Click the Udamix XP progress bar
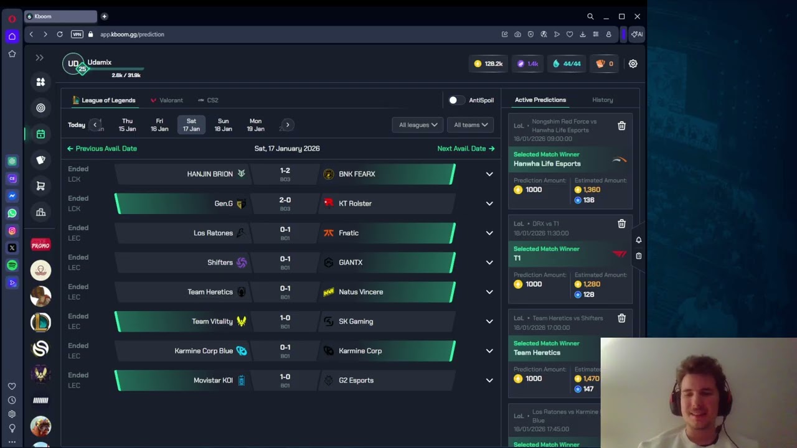 point(116,69)
